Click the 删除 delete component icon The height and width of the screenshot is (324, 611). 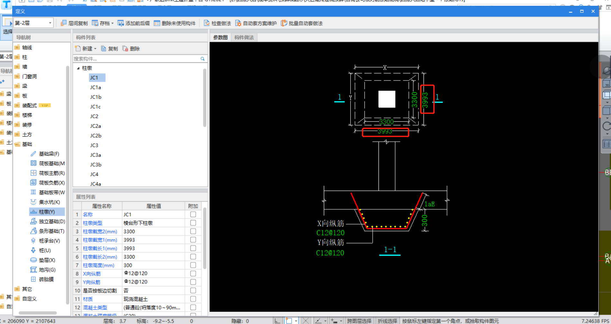pos(125,49)
